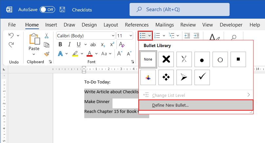265x143 pixels.
Task: Toggle Italic formatting
Action: [x=69, y=45]
